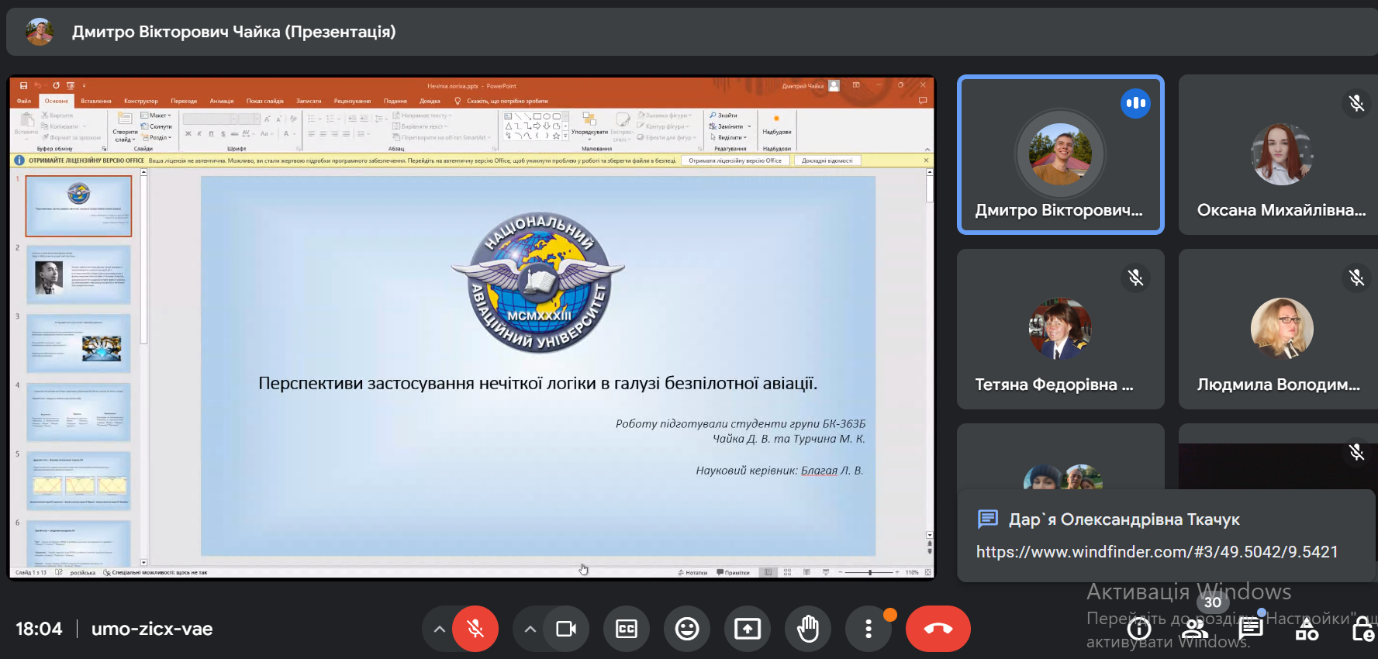
Task: Unmute the microphone in Meet toolbar
Action: click(475, 629)
